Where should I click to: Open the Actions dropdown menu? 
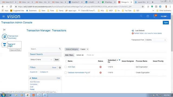point(80,55)
